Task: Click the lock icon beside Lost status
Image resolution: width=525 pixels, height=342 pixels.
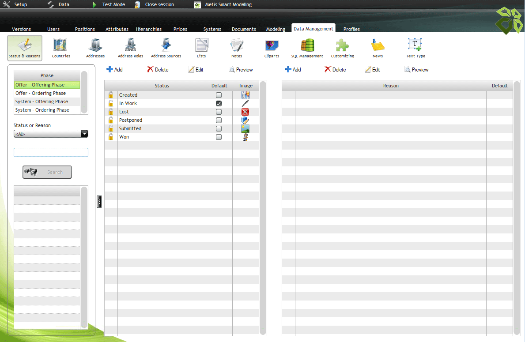Action: [111, 112]
